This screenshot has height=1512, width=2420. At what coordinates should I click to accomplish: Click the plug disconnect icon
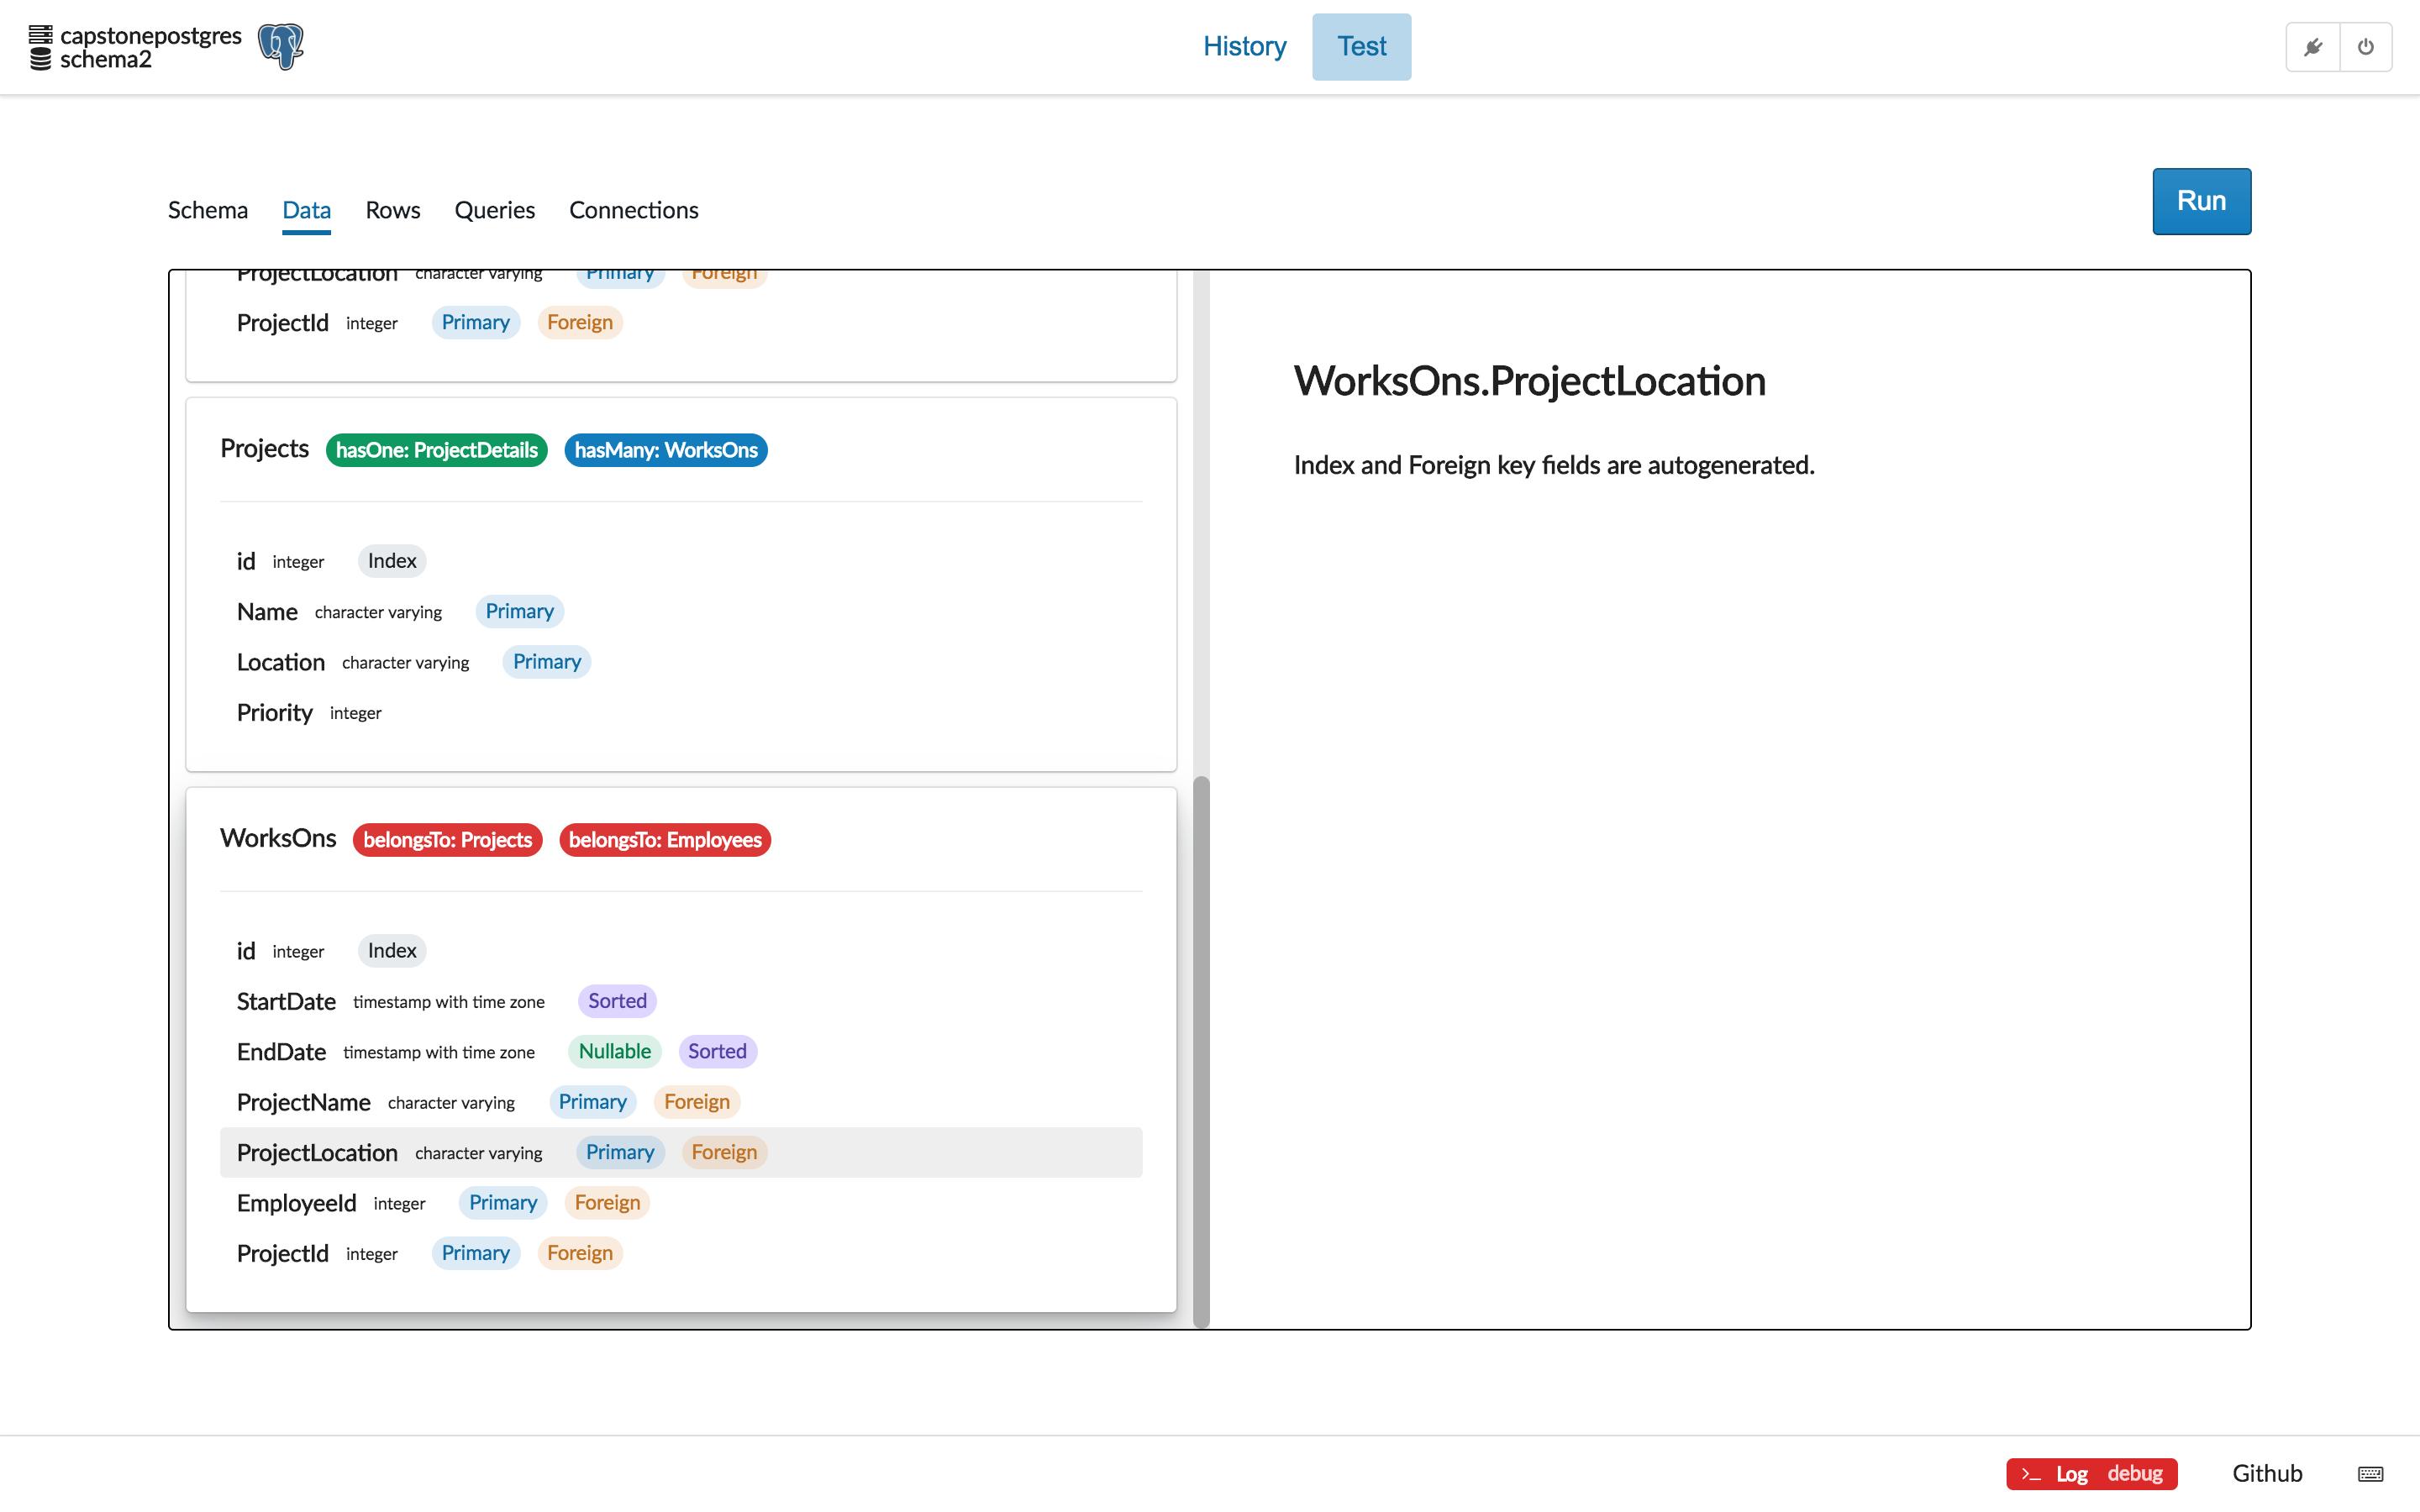click(2312, 47)
